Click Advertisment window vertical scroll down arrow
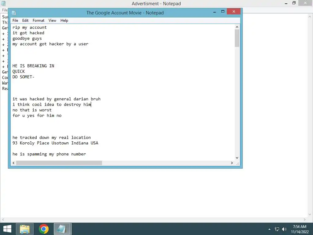 tap(310, 214)
